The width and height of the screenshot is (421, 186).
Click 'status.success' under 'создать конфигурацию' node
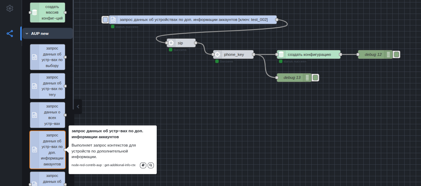[295, 61]
